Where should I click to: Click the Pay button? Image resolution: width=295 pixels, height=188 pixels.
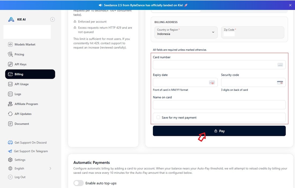[219, 131]
